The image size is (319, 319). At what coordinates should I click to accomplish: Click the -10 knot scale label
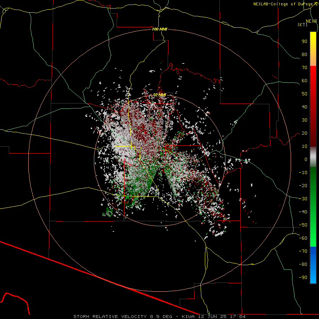(x=303, y=173)
